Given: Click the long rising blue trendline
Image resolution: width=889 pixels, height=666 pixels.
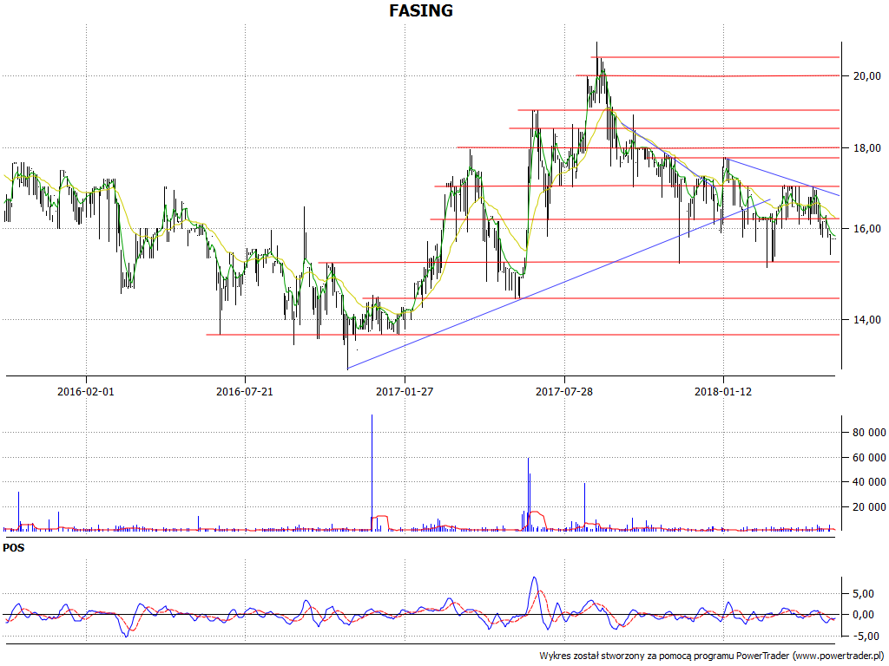Looking at the screenshot, I should point(558,284).
